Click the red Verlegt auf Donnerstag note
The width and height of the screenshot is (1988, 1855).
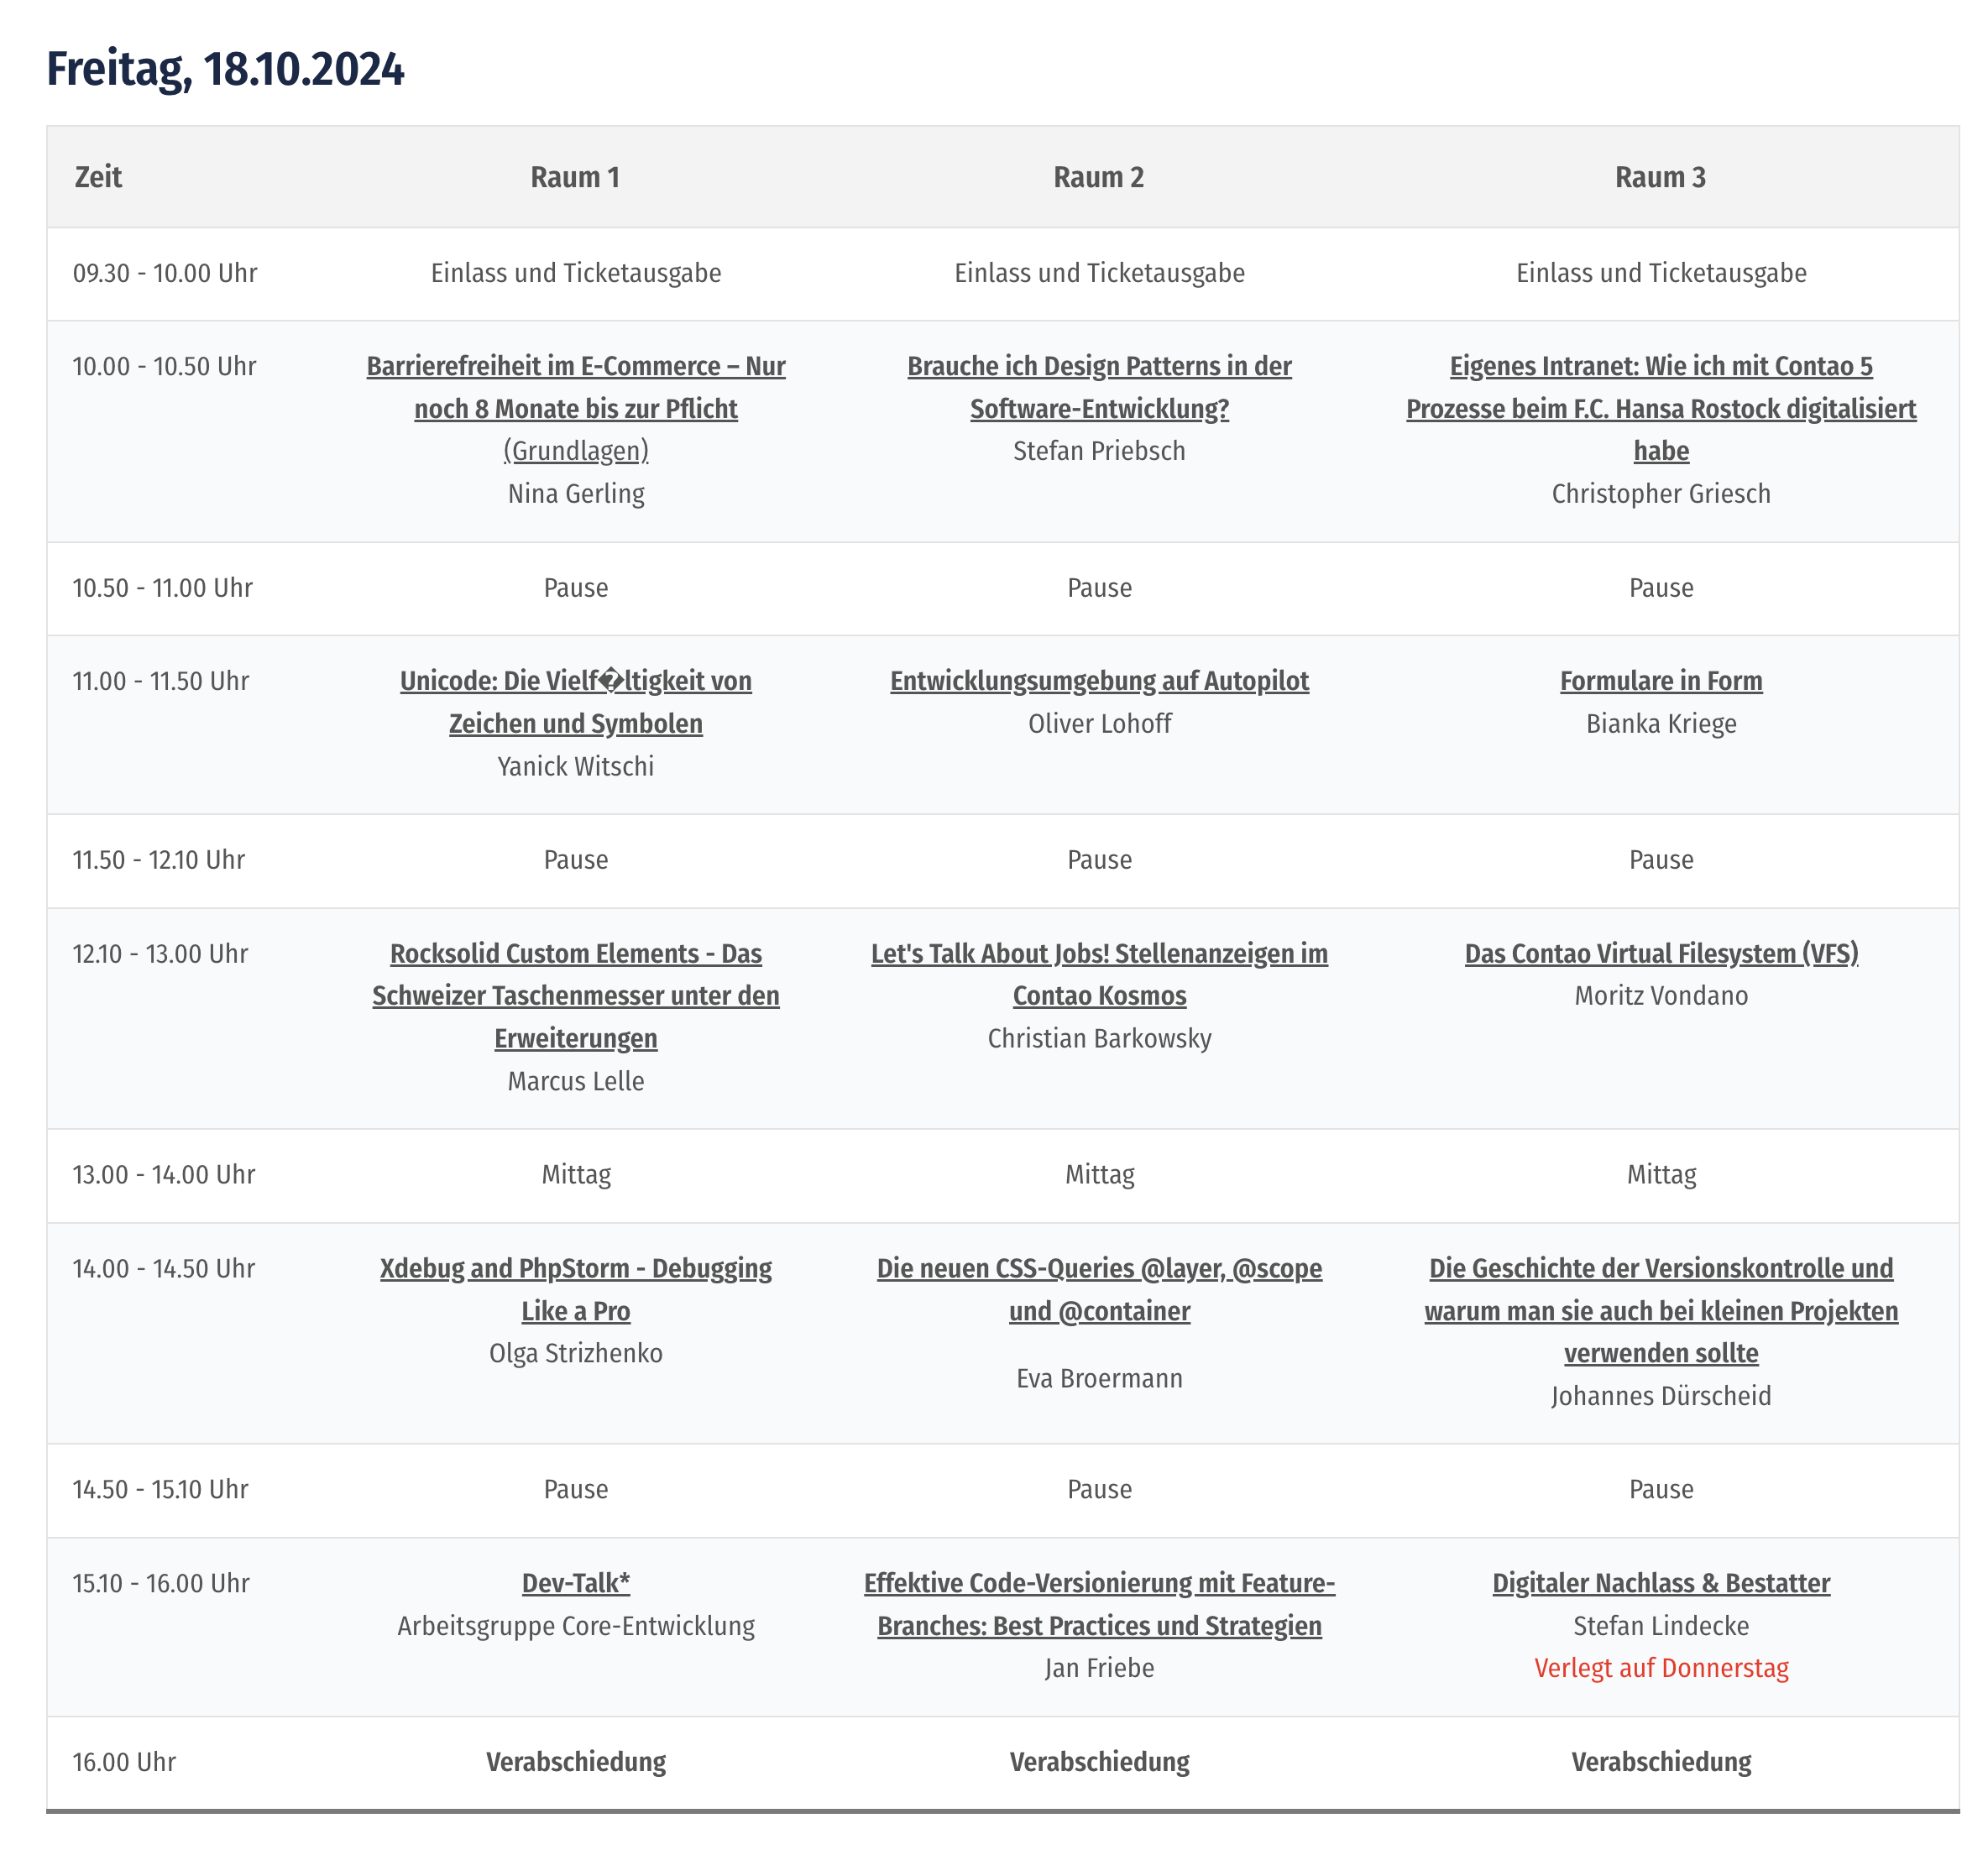coord(1661,1668)
